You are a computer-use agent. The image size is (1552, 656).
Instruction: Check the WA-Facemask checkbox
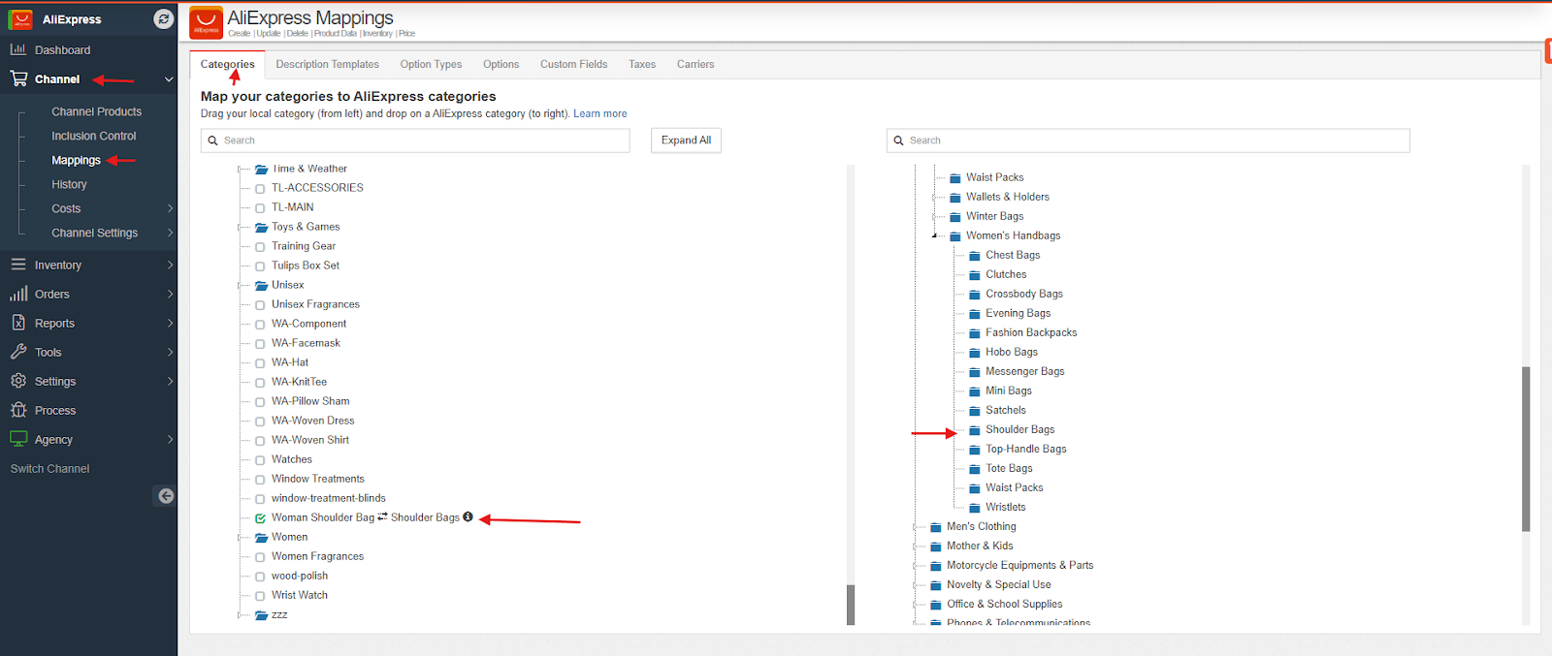pos(260,344)
